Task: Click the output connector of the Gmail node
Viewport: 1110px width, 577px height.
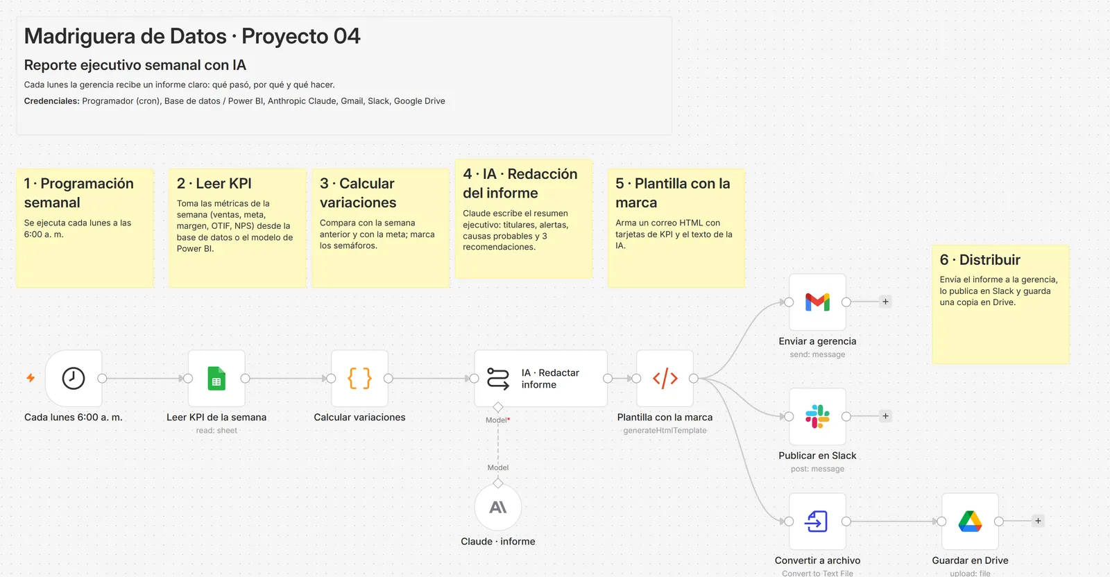Action: 846,302
